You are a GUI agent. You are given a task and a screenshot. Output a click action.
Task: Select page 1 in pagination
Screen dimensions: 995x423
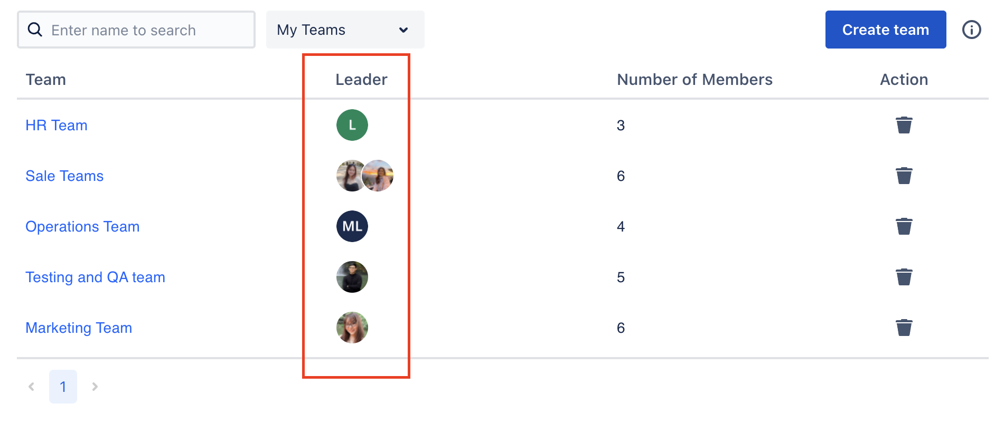pos(63,387)
